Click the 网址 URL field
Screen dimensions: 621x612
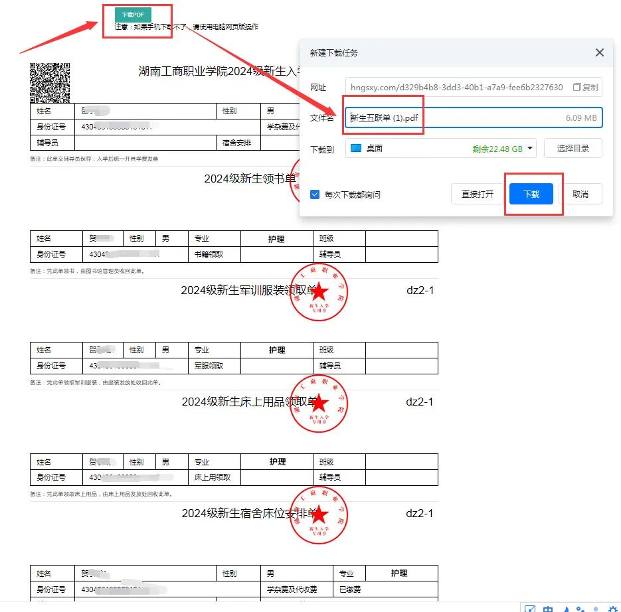456,87
